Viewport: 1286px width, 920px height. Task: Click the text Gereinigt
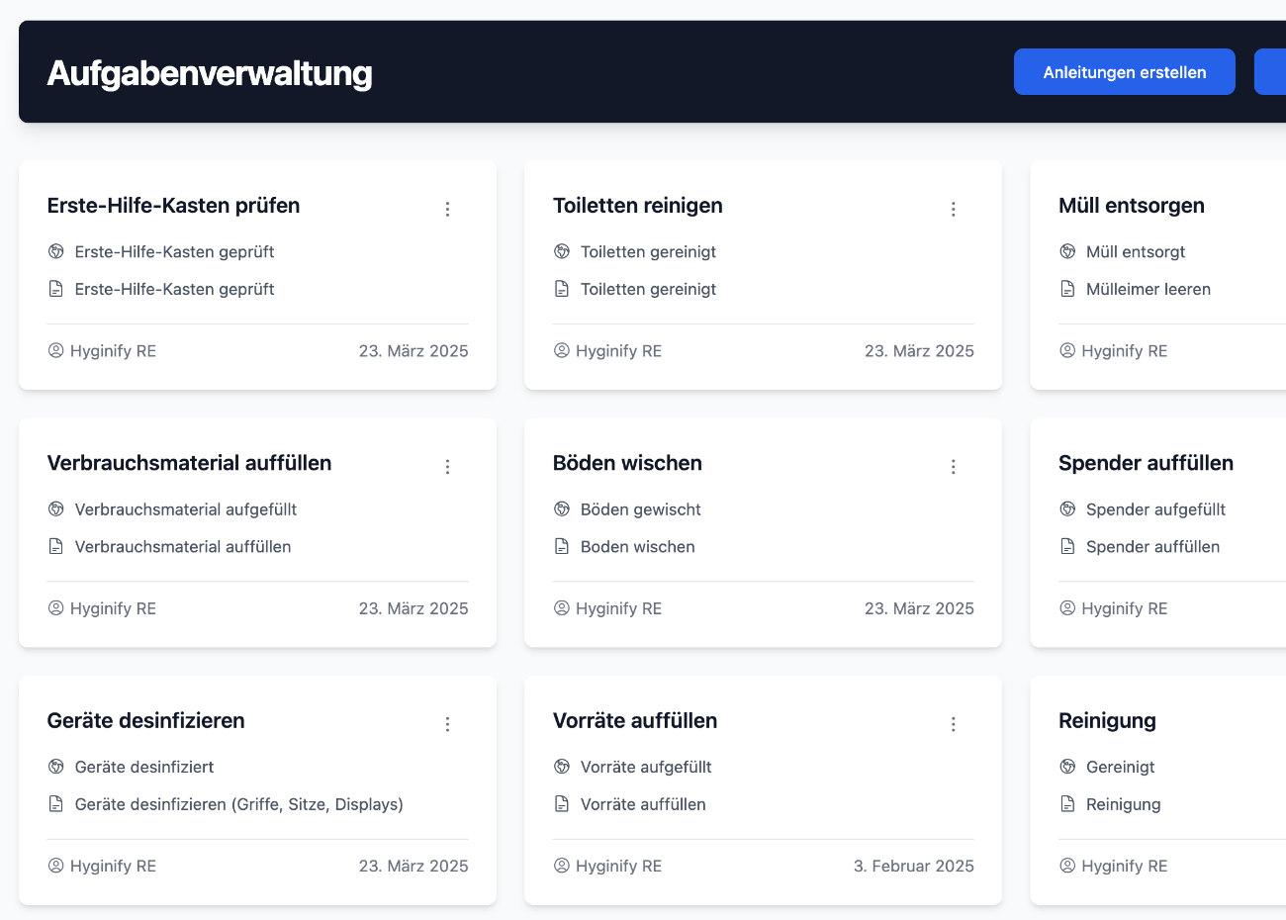click(x=1121, y=767)
